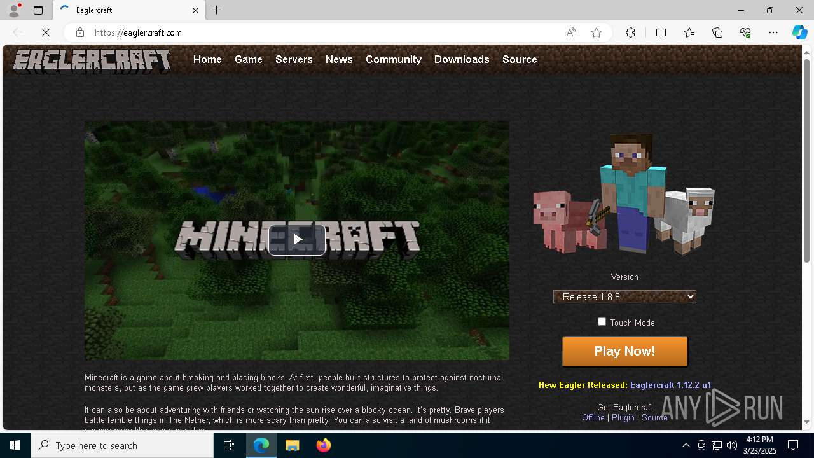
Task: Open the browser profile icon
Action: (14, 10)
